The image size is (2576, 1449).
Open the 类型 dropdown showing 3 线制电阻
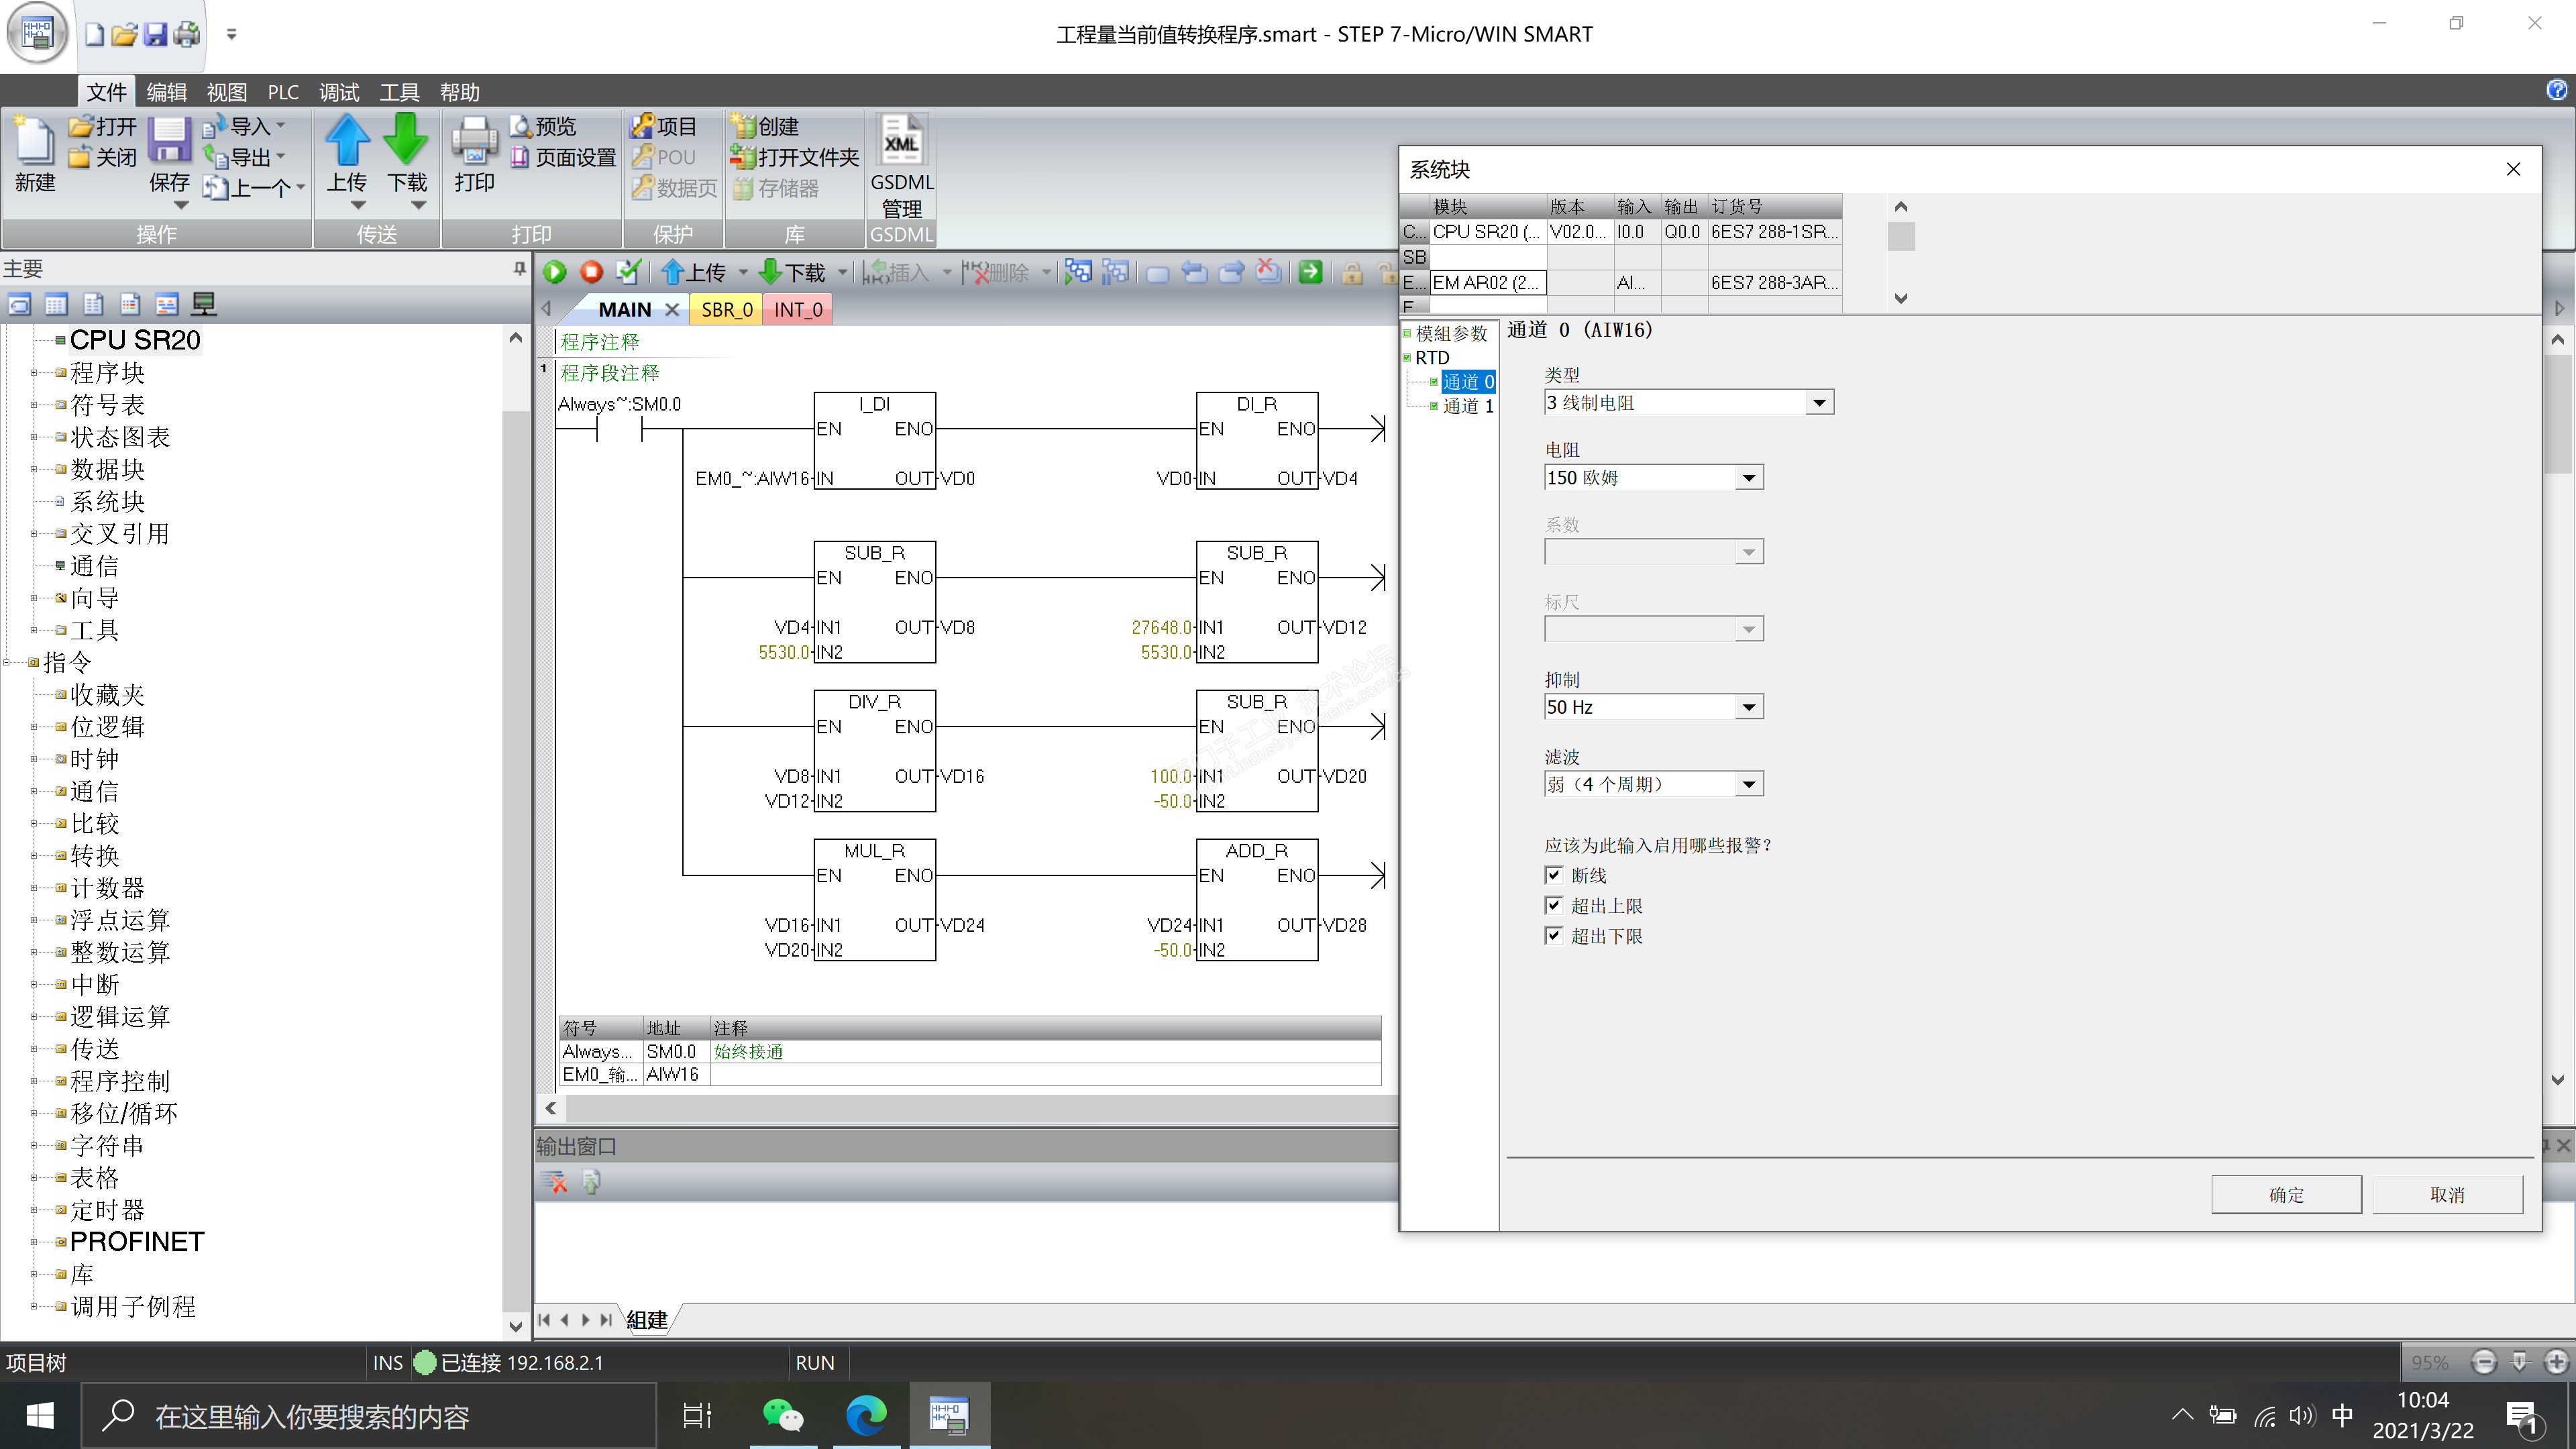click(1819, 403)
